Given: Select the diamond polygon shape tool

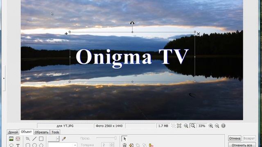Looking at the screenshot, I should click(41, 145).
